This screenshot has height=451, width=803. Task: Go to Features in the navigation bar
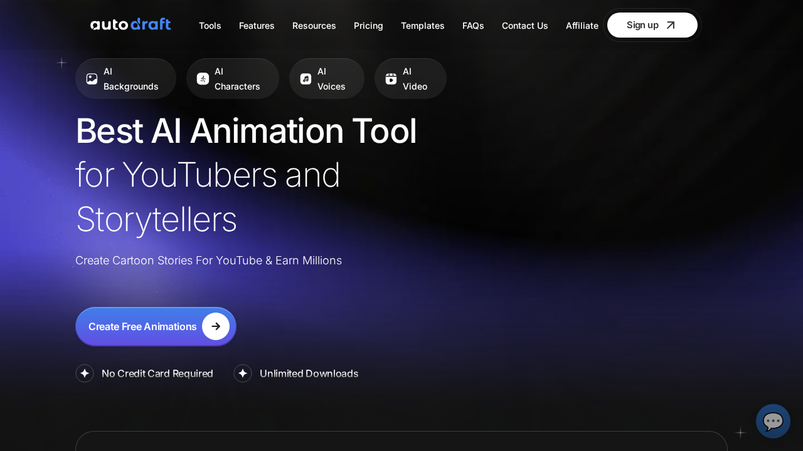(x=257, y=26)
